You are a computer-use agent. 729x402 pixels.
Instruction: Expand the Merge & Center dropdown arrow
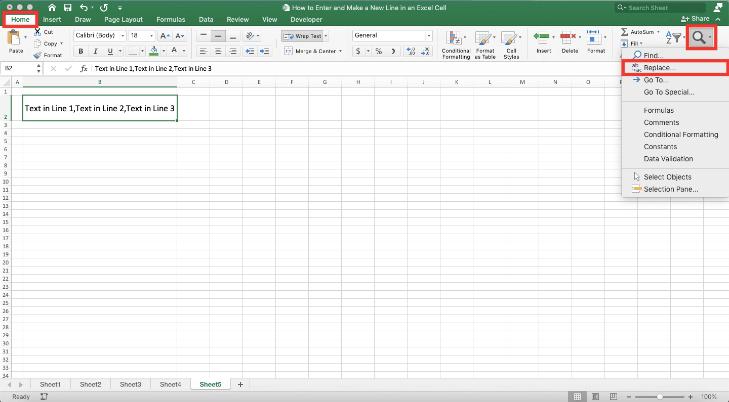coord(340,51)
